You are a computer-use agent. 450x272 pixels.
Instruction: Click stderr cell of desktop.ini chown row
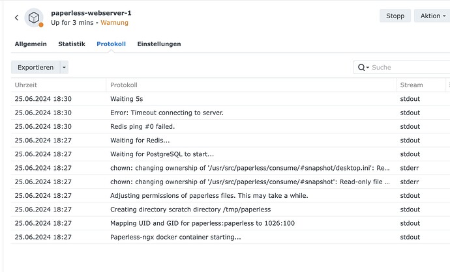(x=410, y=168)
